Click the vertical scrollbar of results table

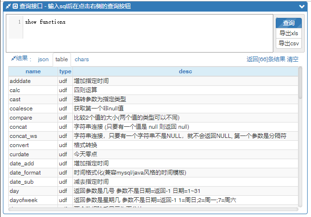pyautogui.click(x=300, y=83)
